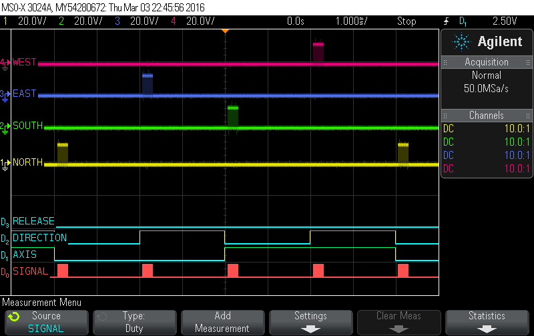Click the rising edge trigger icon
Screen dimensions: 534x336
(x=446, y=21)
